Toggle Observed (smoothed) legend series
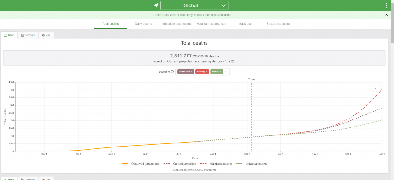 [141, 164]
